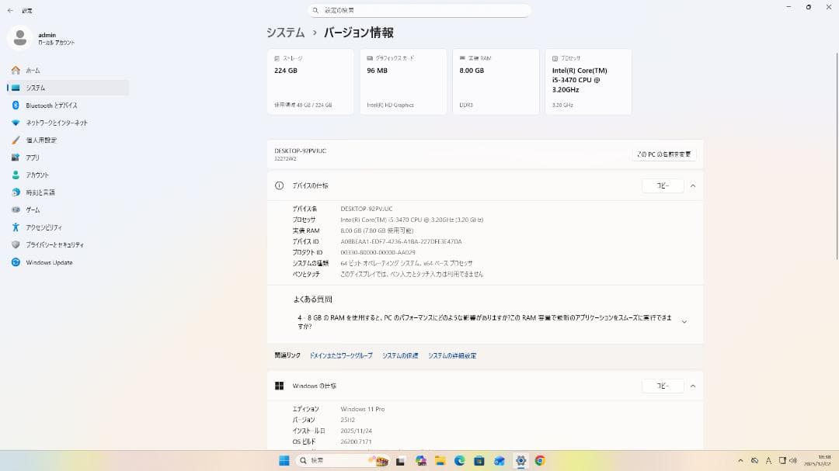This screenshot has width=839, height=471.
Task: Open ホーム from the sidebar
Action: coord(33,70)
